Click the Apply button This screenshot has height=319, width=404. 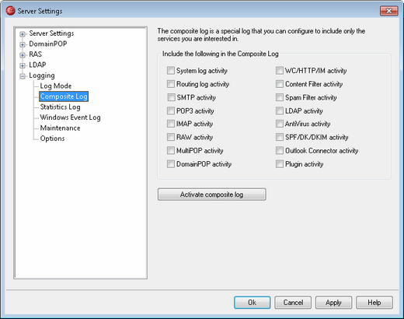[x=333, y=303]
